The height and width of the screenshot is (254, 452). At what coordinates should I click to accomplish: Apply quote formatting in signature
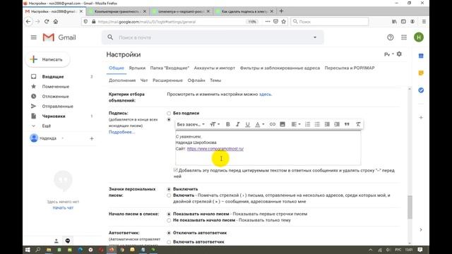pos(347,124)
